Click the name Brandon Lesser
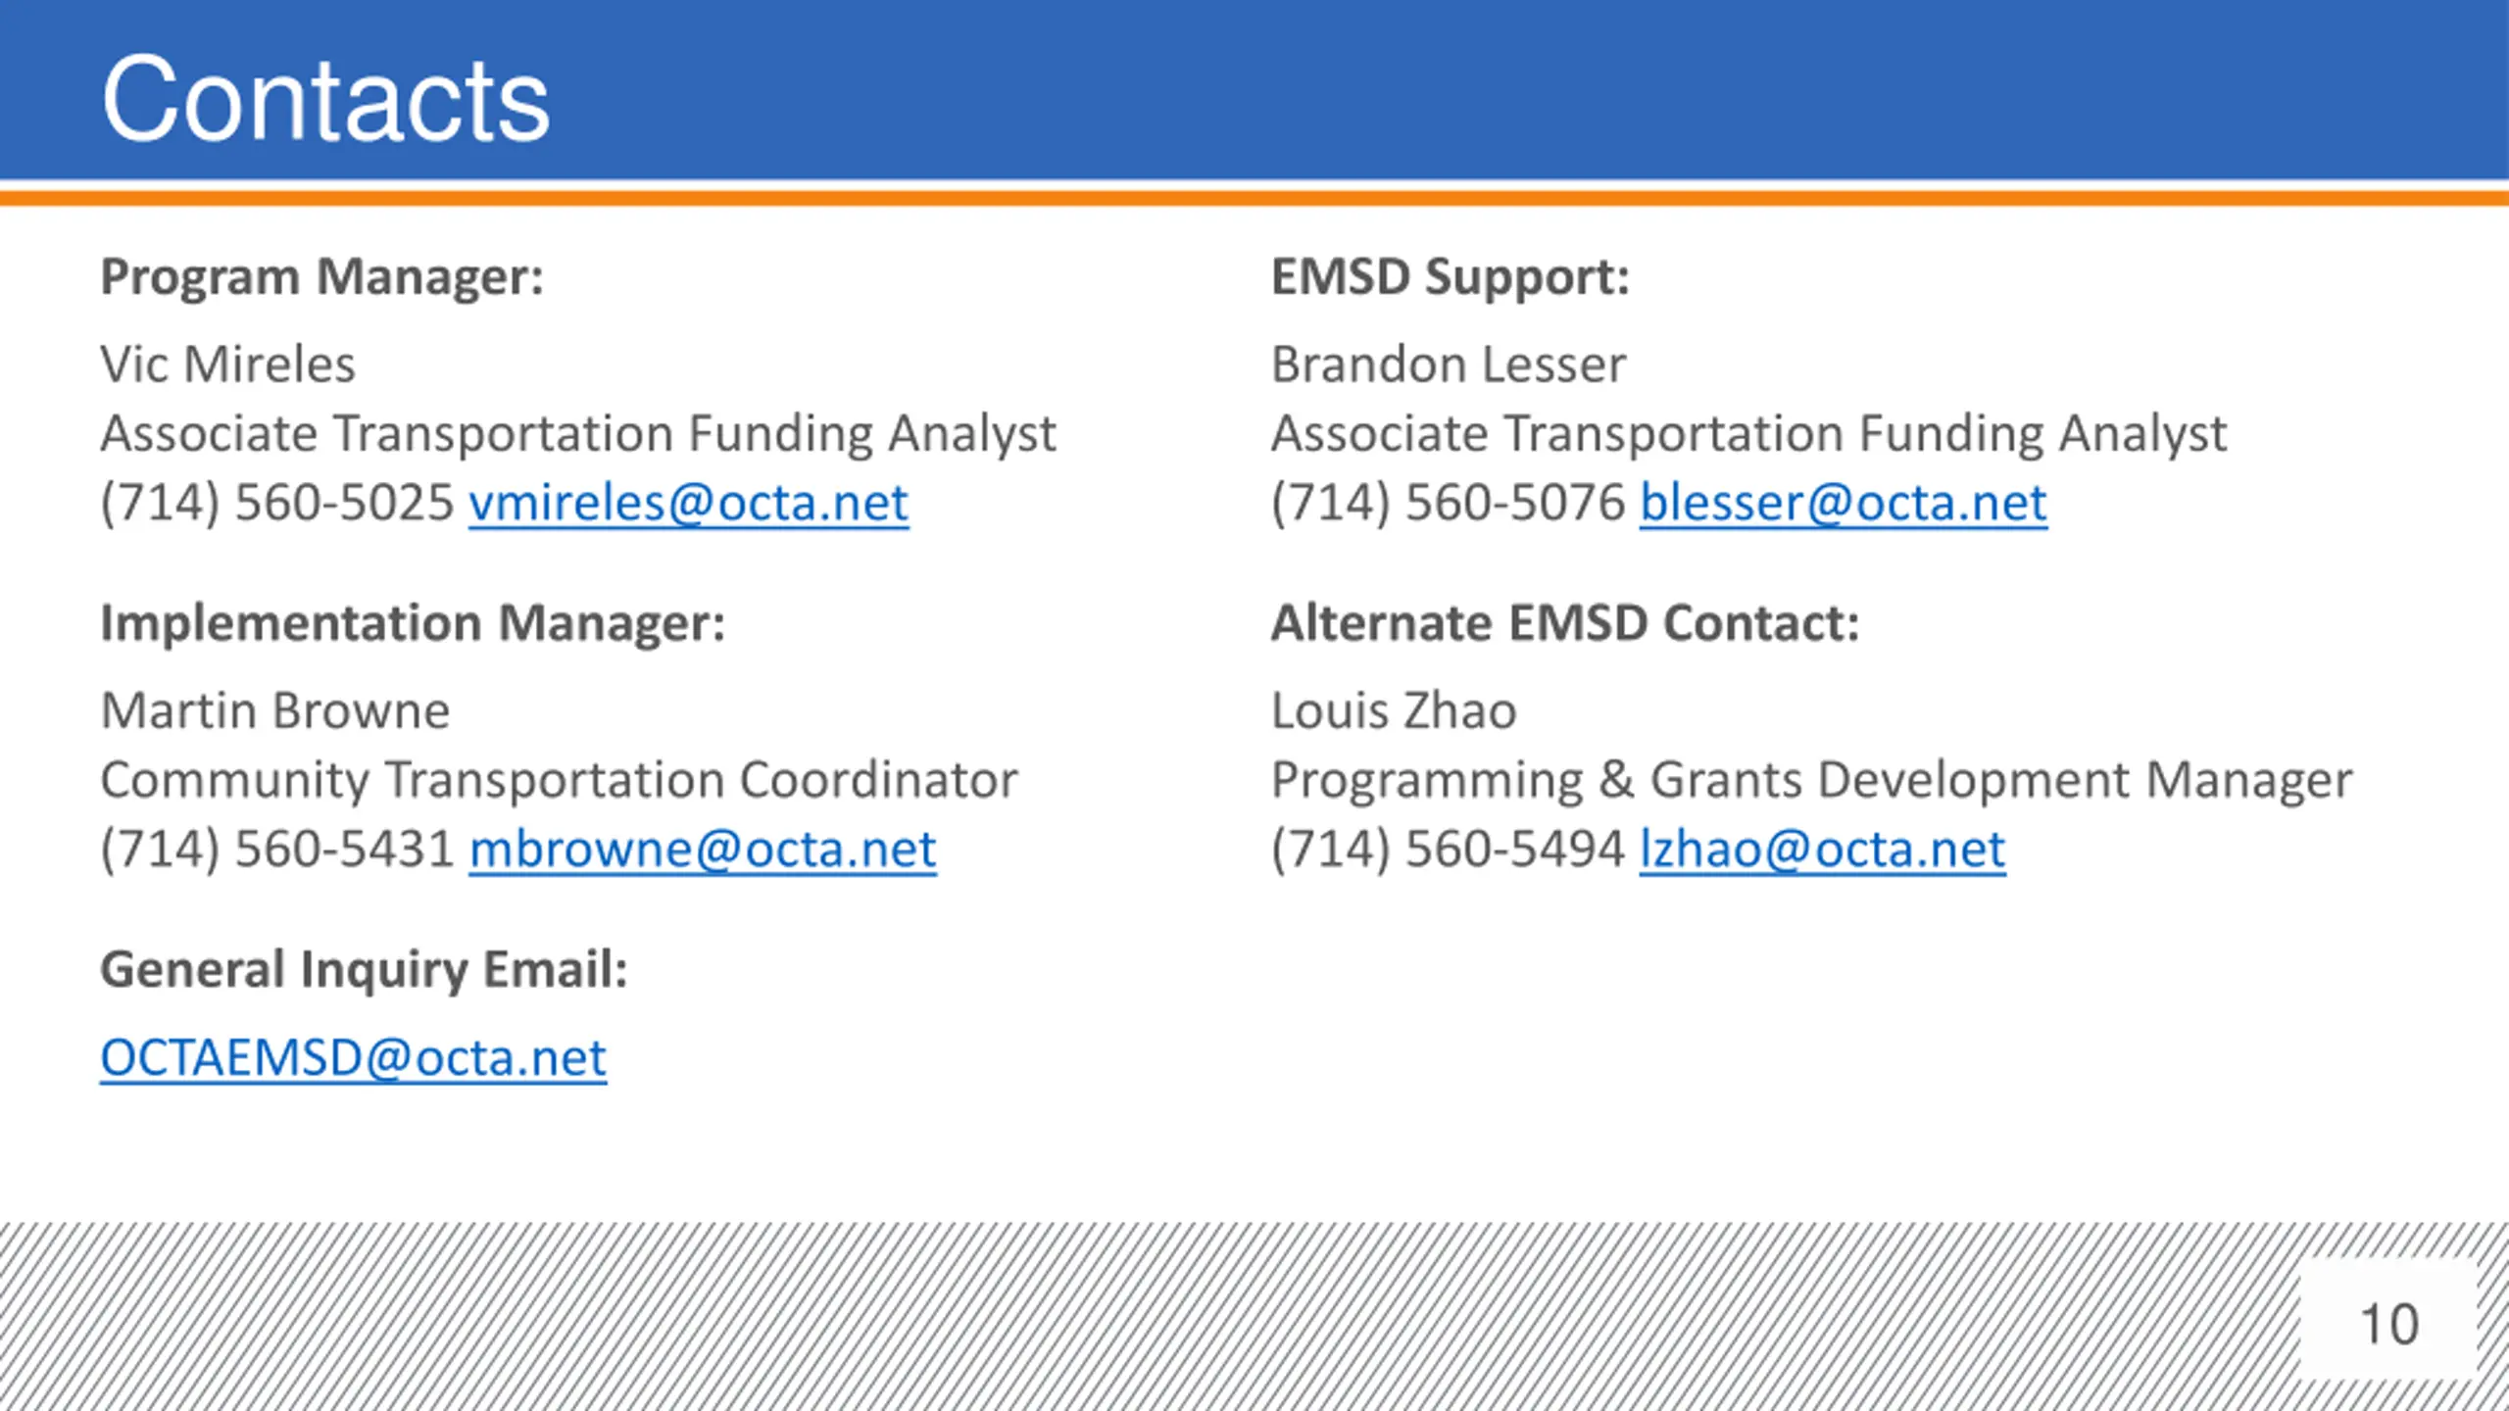This screenshot has width=2509, height=1411. pyautogui.click(x=1449, y=365)
